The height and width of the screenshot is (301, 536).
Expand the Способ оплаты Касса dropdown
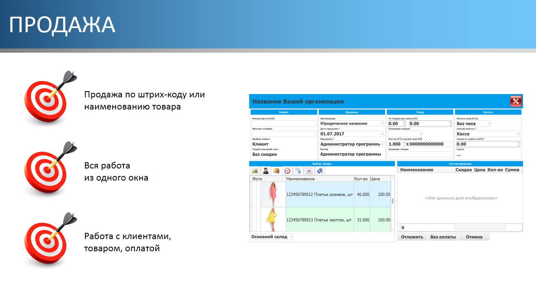click(518, 134)
